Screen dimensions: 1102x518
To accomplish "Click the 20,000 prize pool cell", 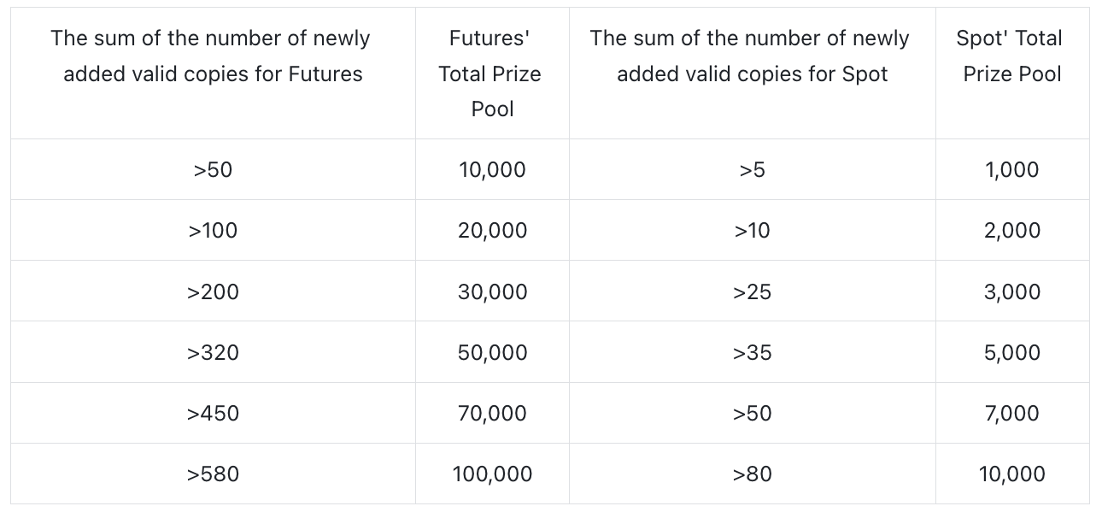I will [492, 231].
